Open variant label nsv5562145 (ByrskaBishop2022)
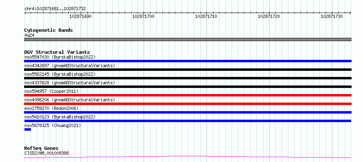The width and height of the screenshot is (363, 162). [60, 74]
